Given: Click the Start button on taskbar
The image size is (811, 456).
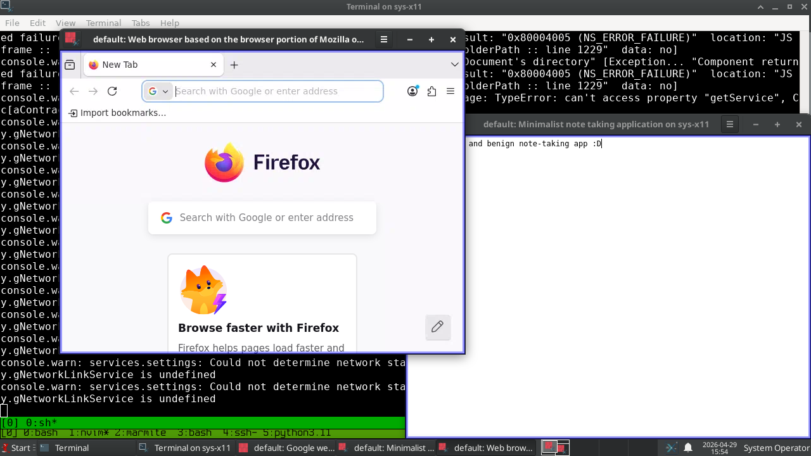Looking at the screenshot, I should [16, 448].
